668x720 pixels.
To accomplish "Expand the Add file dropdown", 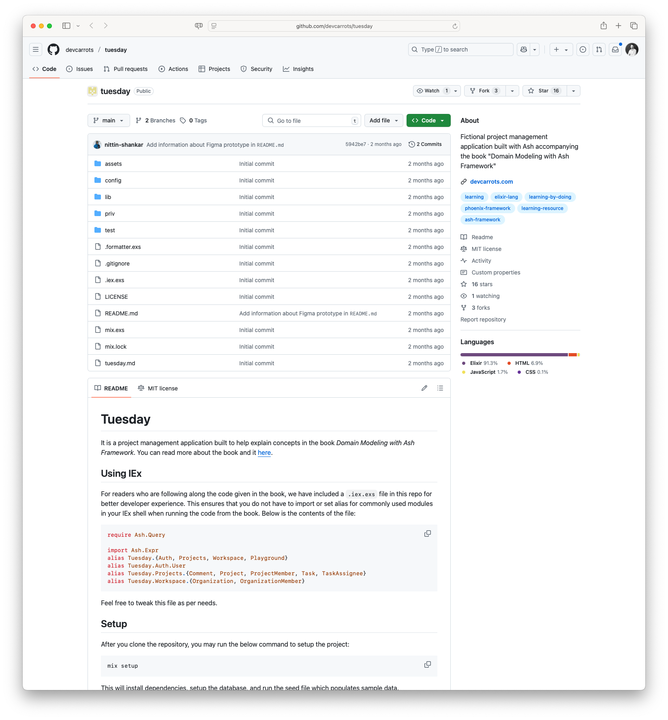I will tap(383, 120).
